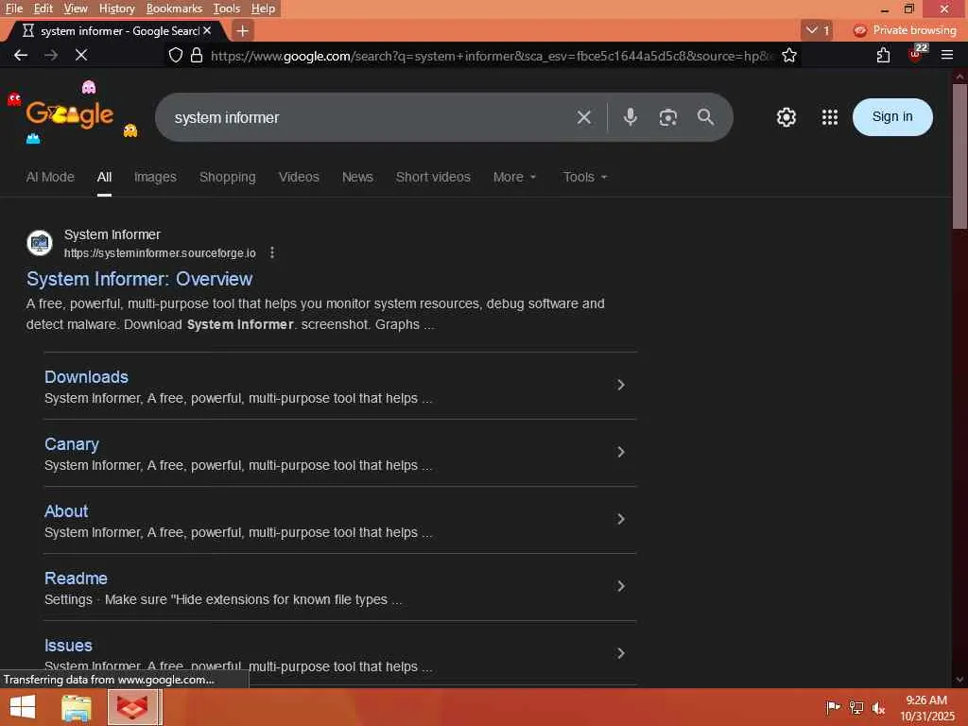Open Action Center flag in tray
This screenshot has width=968, height=726.
click(x=833, y=707)
